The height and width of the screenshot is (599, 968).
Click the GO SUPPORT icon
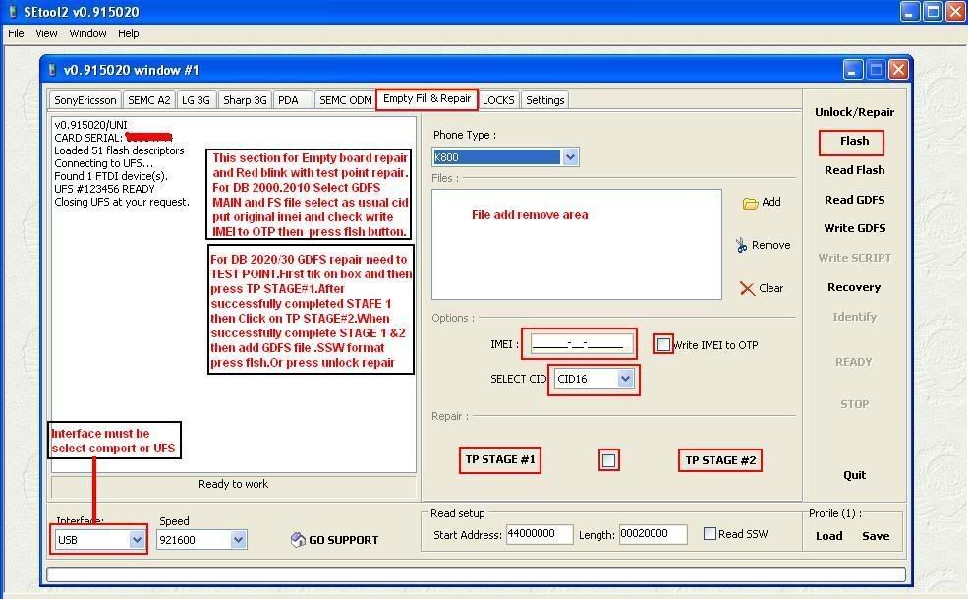pos(298,540)
